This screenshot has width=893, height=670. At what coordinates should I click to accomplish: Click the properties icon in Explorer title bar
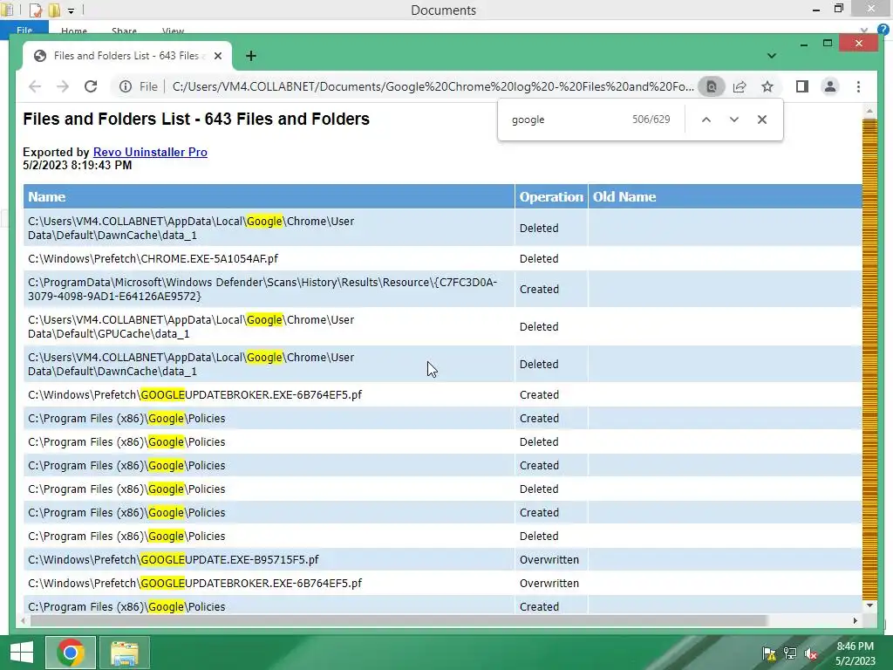[35, 10]
